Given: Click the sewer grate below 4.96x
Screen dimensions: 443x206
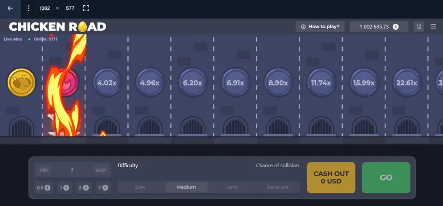Looking at the screenshot, I should (150, 126).
